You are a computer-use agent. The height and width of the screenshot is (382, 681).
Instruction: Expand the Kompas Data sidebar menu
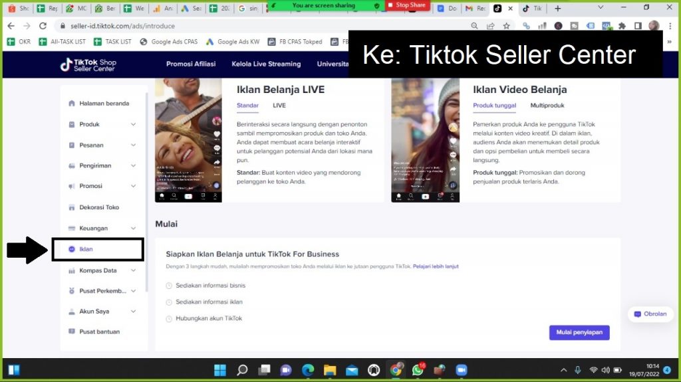133,270
